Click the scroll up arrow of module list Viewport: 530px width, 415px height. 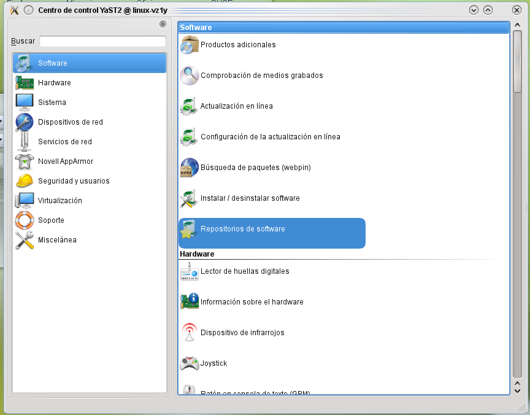point(517,25)
